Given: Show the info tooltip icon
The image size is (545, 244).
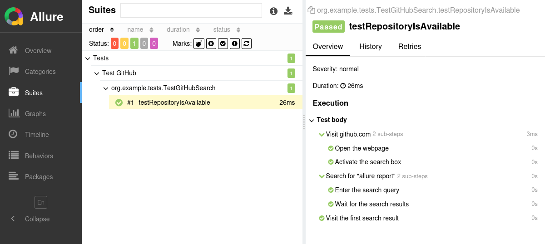Looking at the screenshot, I should [273, 11].
